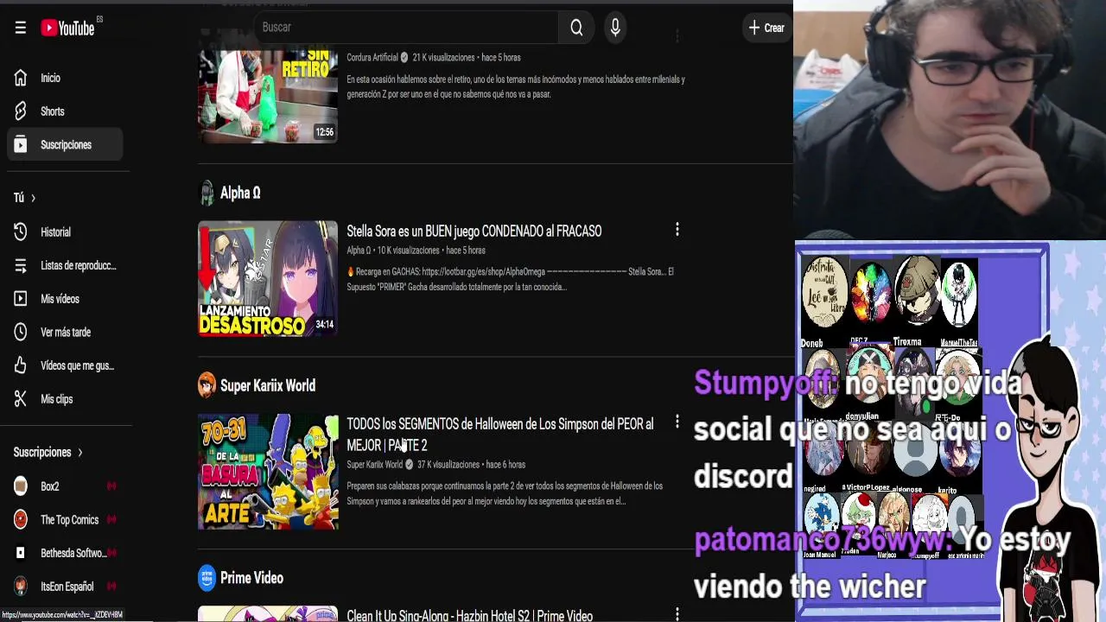
Task: Open the hamburger guide menu
Action: (21, 28)
